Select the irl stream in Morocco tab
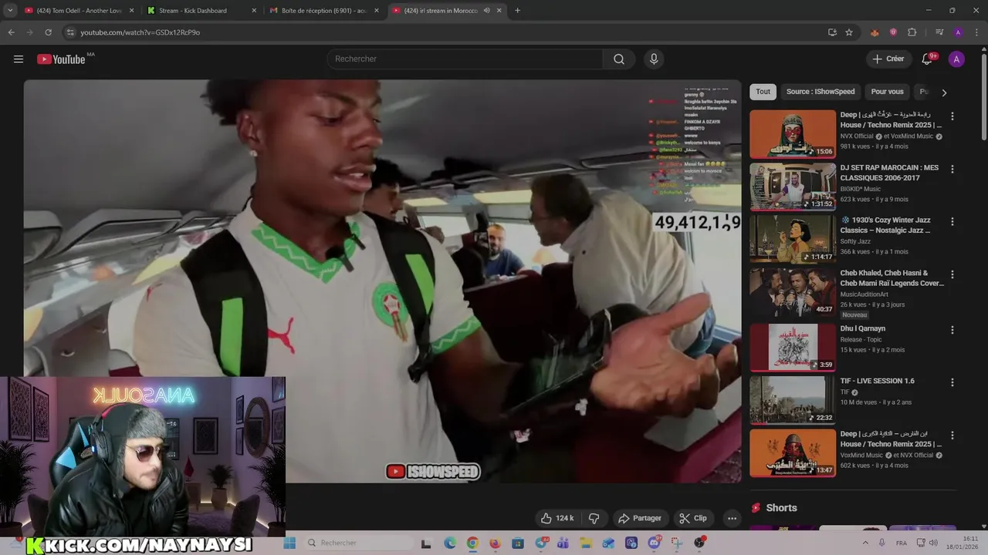Viewport: 988px width, 555px height. pos(447,11)
